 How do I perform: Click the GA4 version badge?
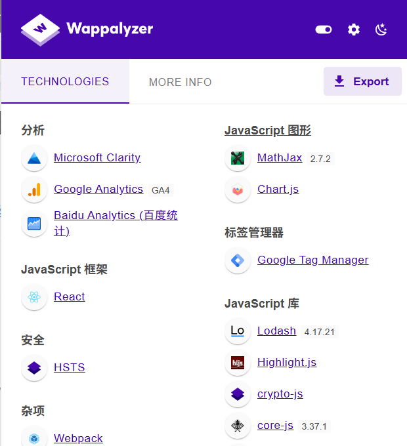point(161,190)
